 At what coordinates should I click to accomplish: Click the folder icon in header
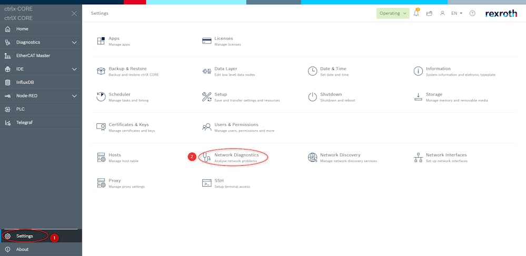point(429,13)
